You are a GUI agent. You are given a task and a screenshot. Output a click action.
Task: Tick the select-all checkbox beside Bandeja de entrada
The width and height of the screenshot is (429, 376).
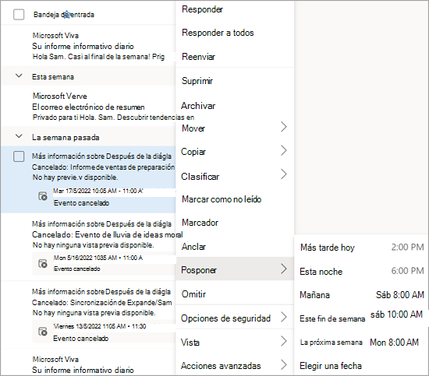click(x=19, y=15)
